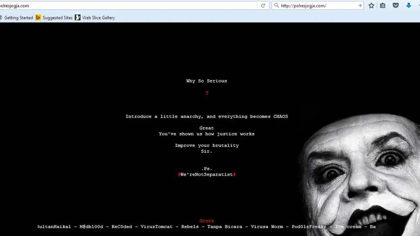Open the bookmarks list icon
Screen dimensions: 420x236
(x=383, y=6)
